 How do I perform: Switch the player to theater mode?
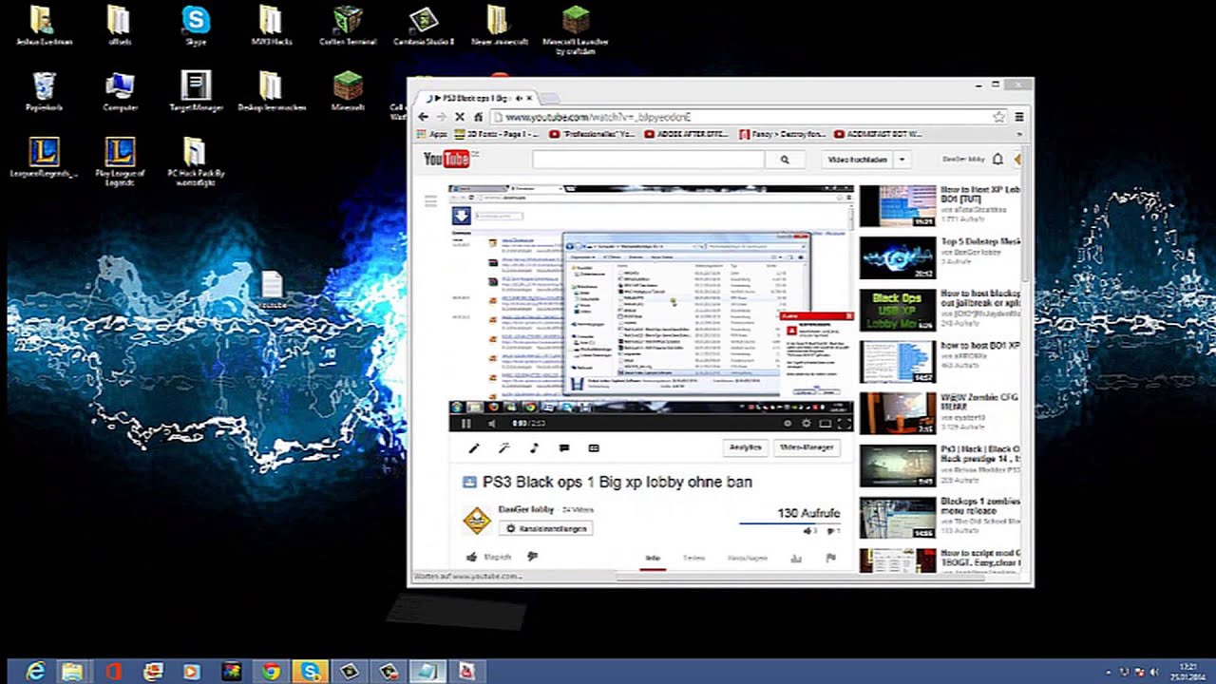[x=825, y=424]
